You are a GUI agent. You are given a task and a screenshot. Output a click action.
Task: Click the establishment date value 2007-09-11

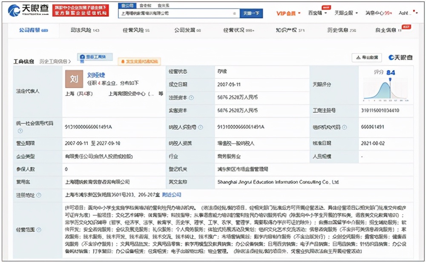(229, 85)
